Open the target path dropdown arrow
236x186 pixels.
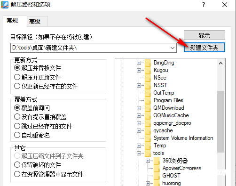pyautogui.click(x=173, y=48)
